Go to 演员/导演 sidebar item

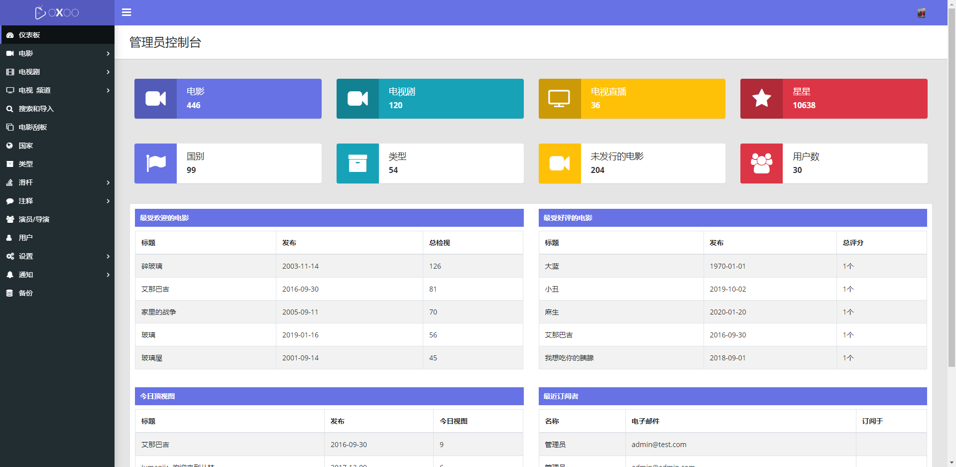click(x=34, y=219)
